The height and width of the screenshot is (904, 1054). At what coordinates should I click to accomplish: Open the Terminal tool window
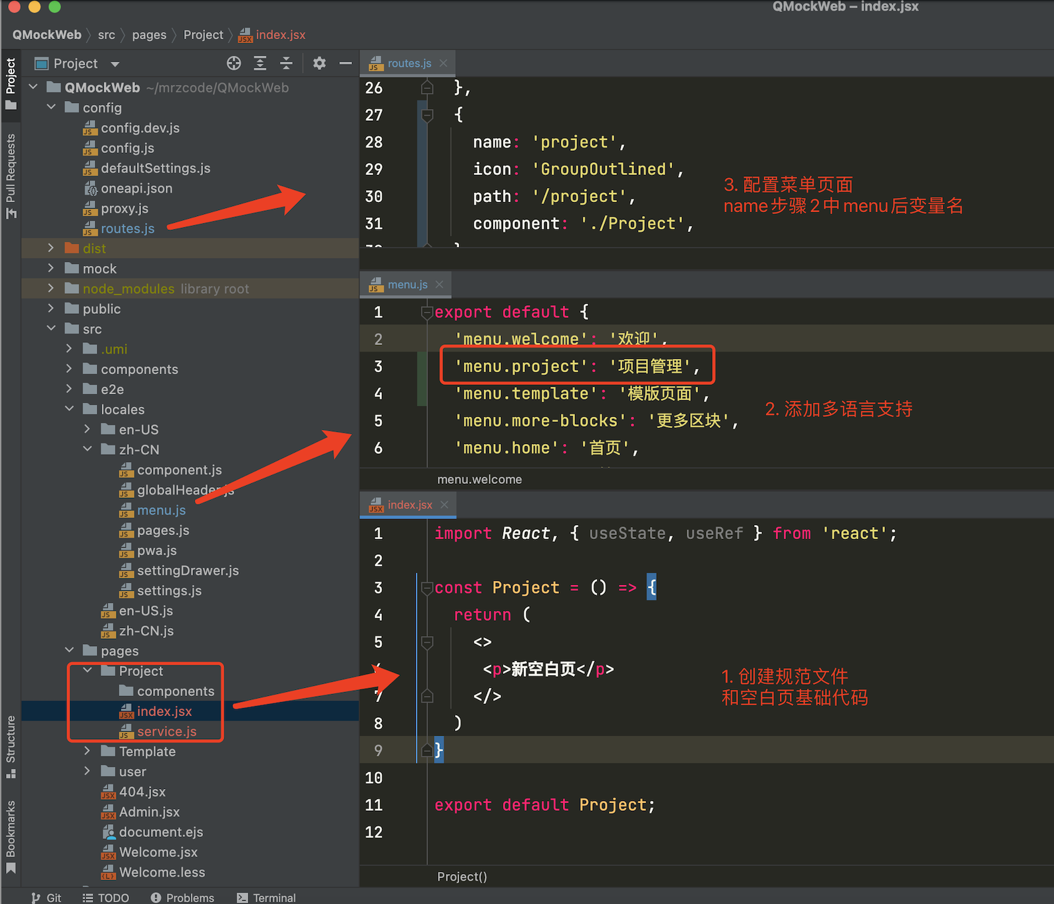click(266, 897)
